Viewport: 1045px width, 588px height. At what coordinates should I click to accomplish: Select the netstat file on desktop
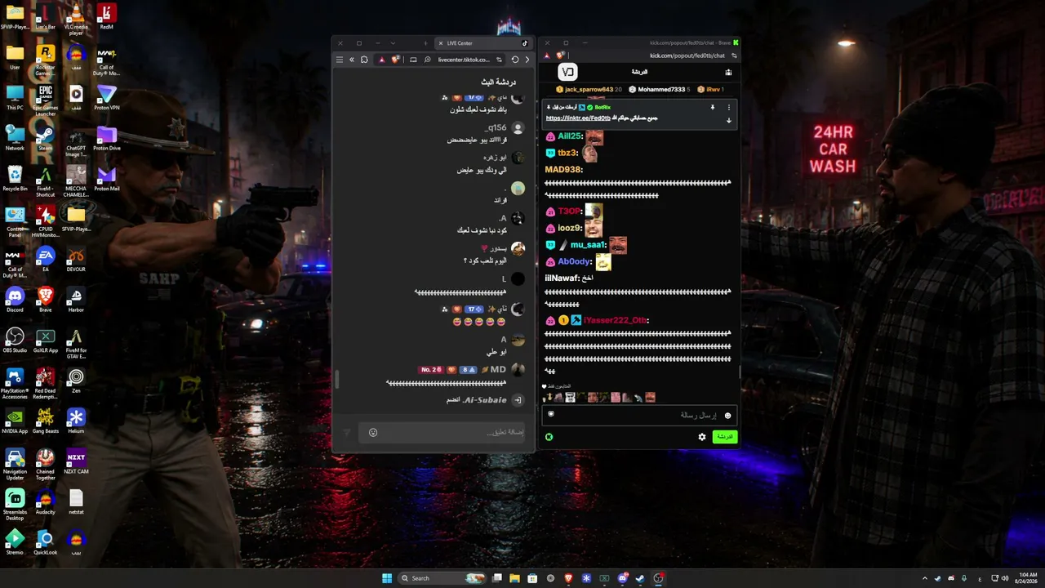(x=76, y=501)
